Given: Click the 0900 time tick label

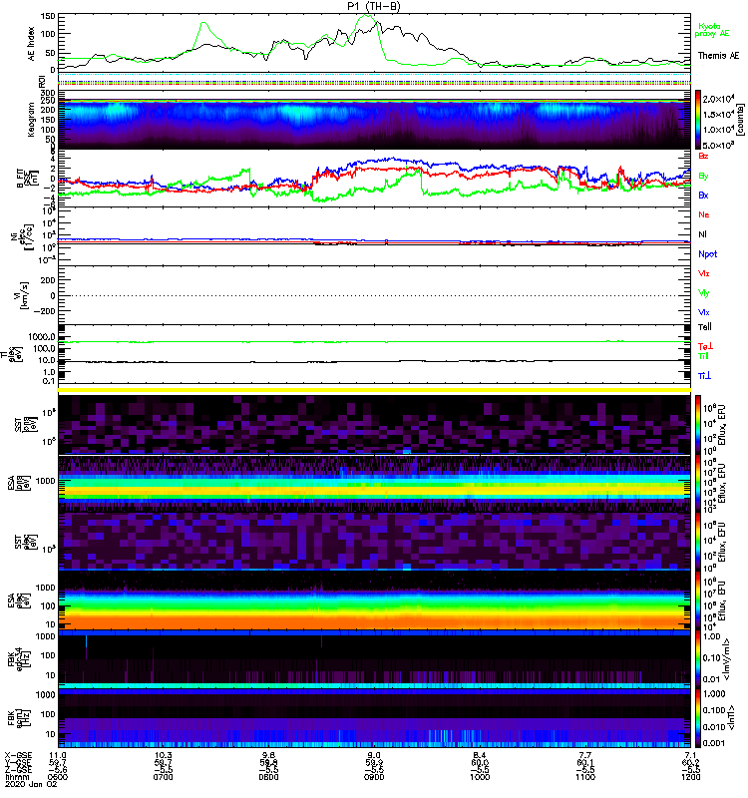Looking at the screenshot, I should pyautogui.click(x=374, y=777).
